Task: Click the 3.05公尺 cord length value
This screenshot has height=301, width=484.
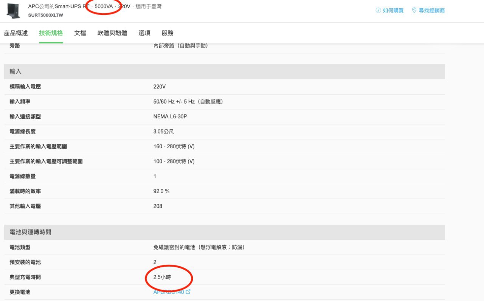Action: (164, 132)
